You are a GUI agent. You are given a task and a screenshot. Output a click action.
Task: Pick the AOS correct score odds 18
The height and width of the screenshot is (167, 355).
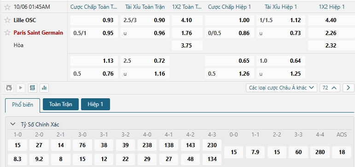point(342,152)
